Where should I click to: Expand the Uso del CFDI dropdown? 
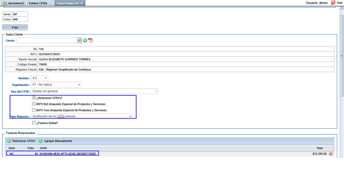(95, 91)
